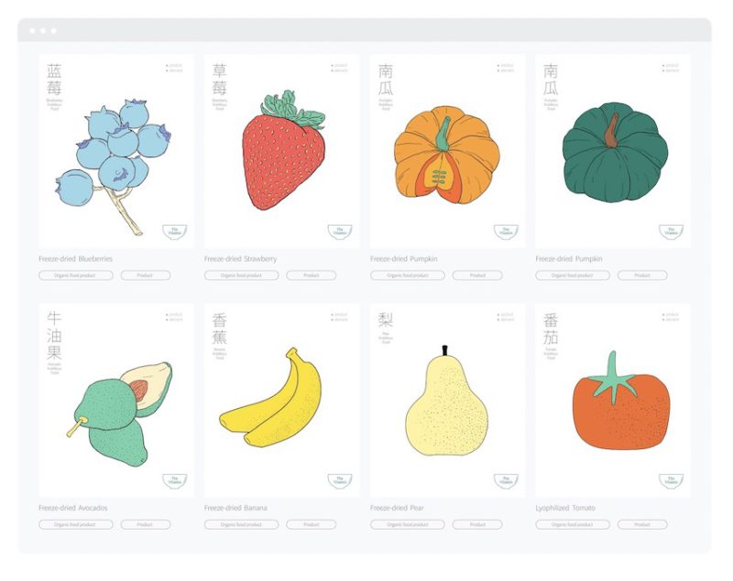The image size is (733, 581).
Task: Click the first window control dot
Action: [32, 31]
